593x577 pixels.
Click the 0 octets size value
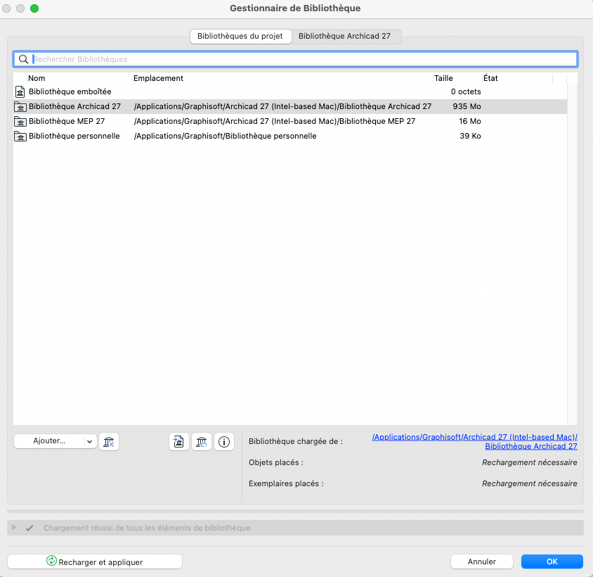[466, 91]
